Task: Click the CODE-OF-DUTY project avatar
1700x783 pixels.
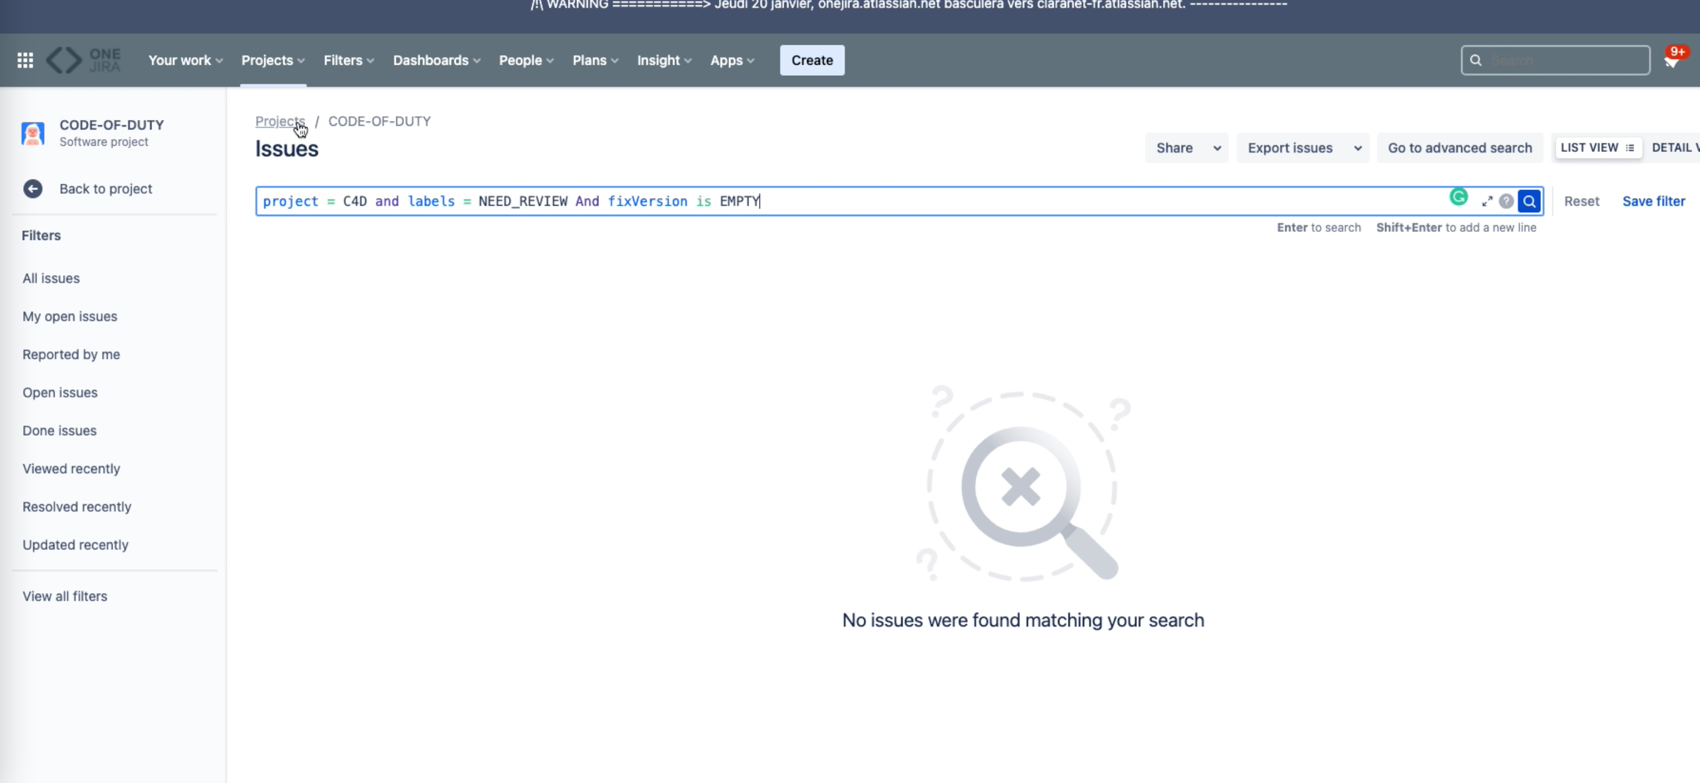Action: [x=32, y=133]
